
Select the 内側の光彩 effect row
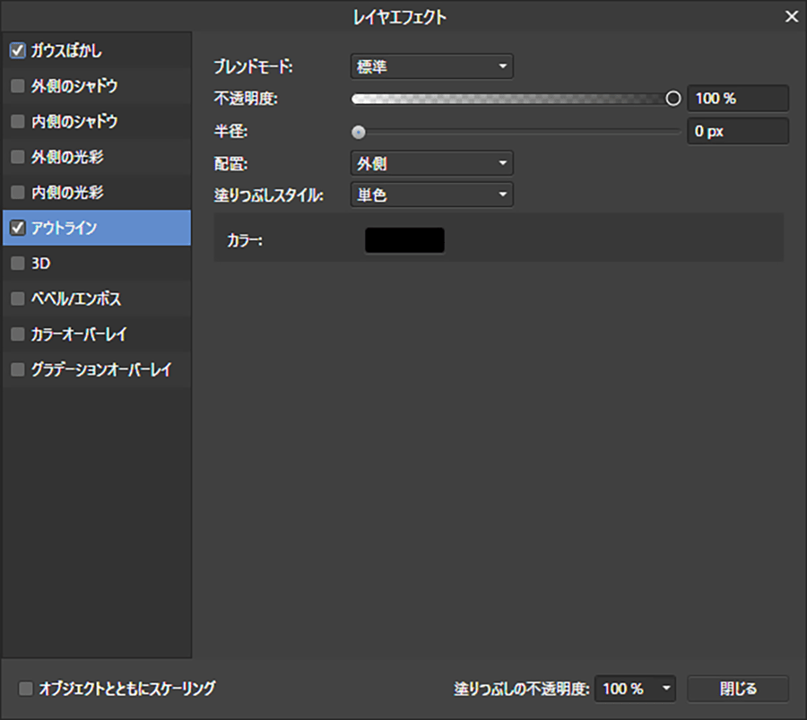point(97,193)
